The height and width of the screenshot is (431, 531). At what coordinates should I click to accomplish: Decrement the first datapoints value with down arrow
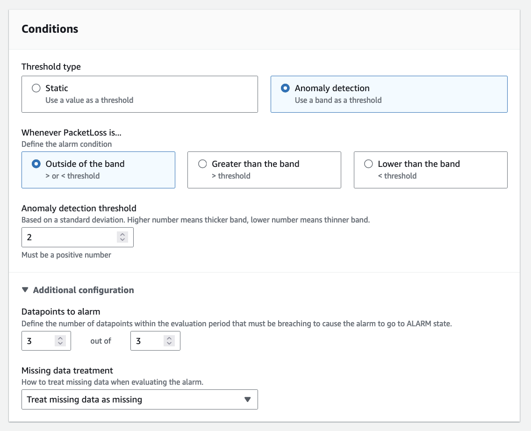click(x=60, y=344)
